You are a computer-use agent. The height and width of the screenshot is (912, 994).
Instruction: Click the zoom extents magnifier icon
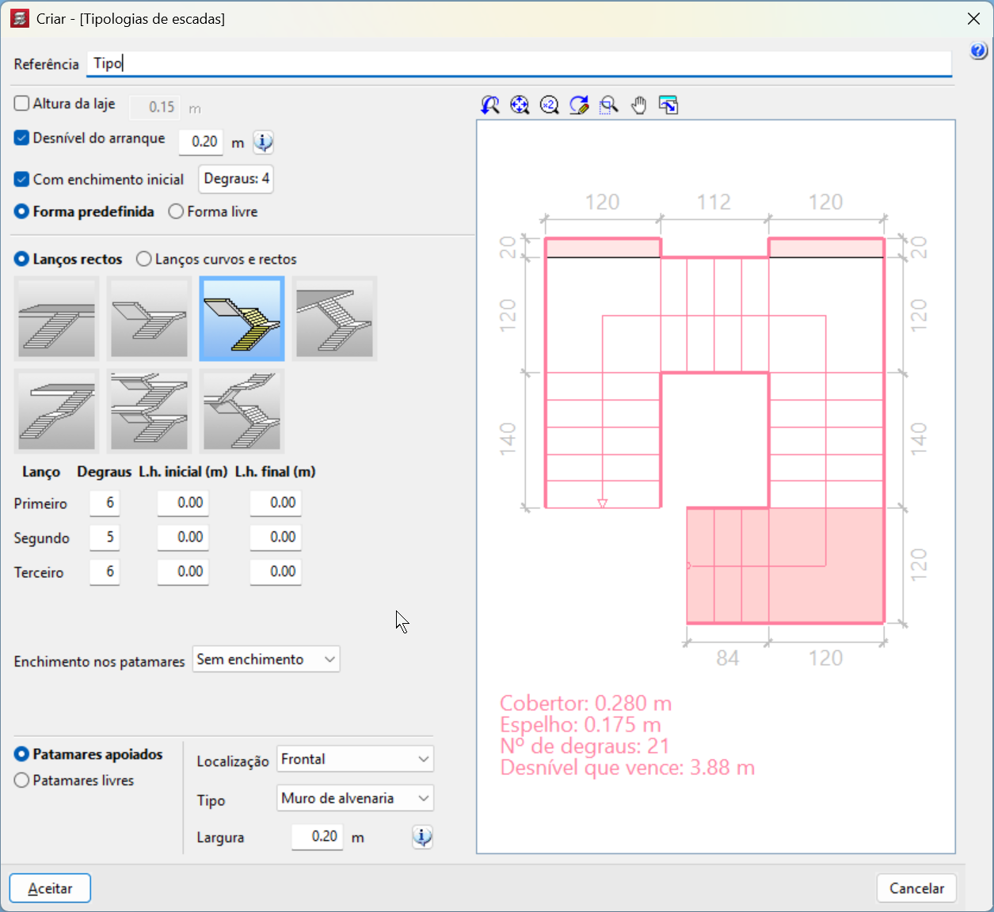520,105
